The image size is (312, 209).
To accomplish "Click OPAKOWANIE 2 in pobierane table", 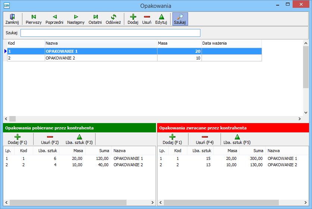I will 128,165.
